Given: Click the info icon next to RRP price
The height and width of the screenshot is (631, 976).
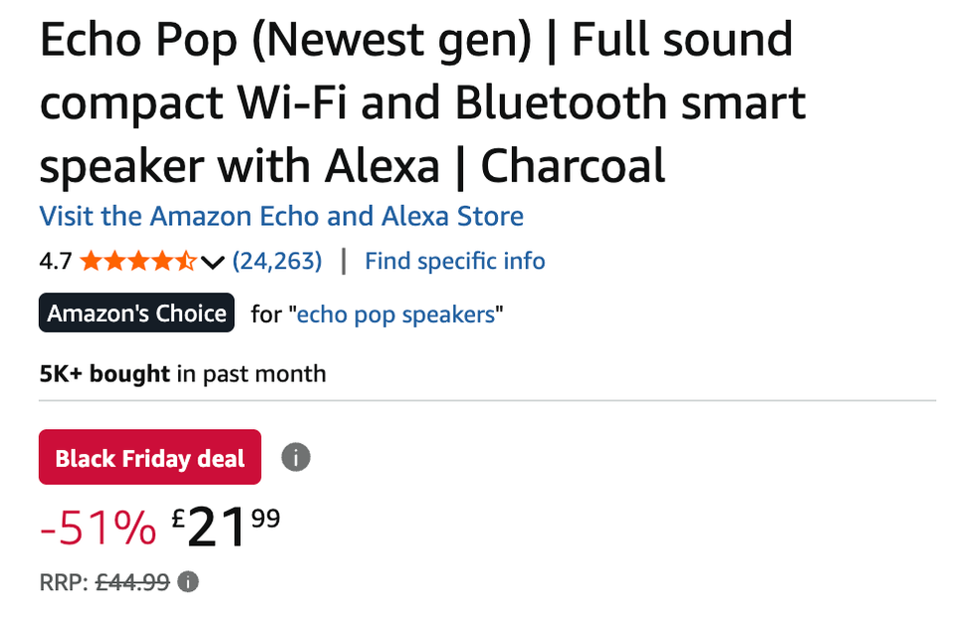Looking at the screenshot, I should [188, 581].
